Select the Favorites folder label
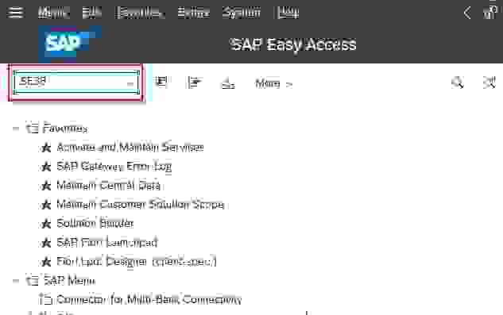 65,129
